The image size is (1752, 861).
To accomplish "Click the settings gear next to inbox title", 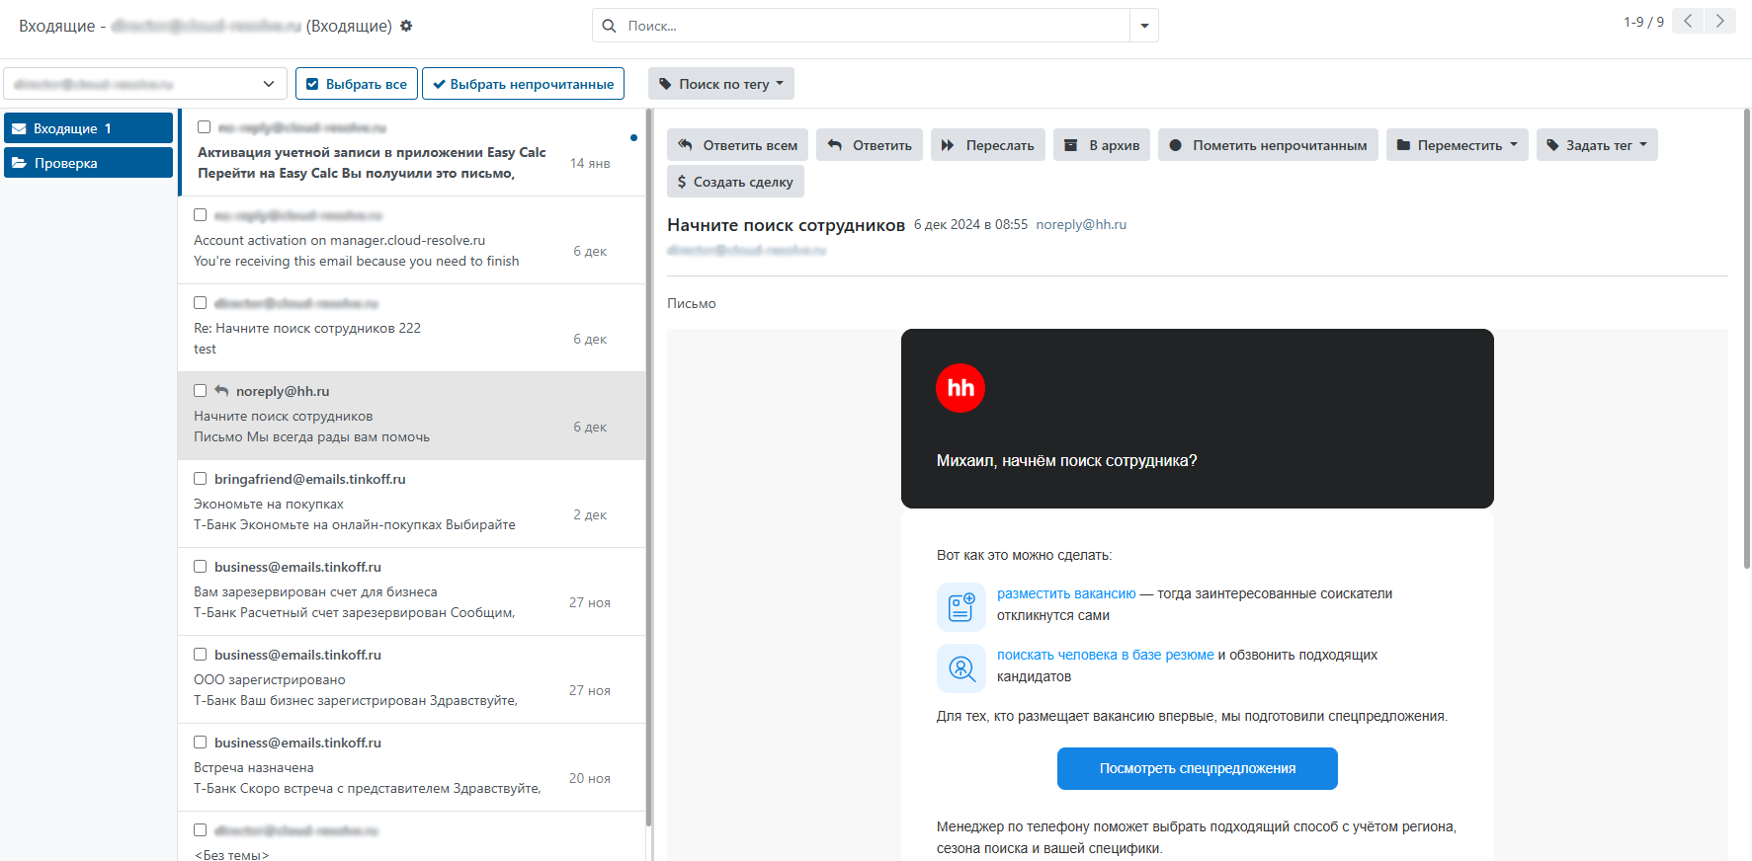I will (406, 26).
